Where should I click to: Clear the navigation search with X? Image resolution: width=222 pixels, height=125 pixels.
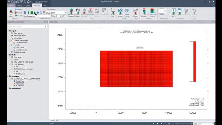(x=46, y=26)
